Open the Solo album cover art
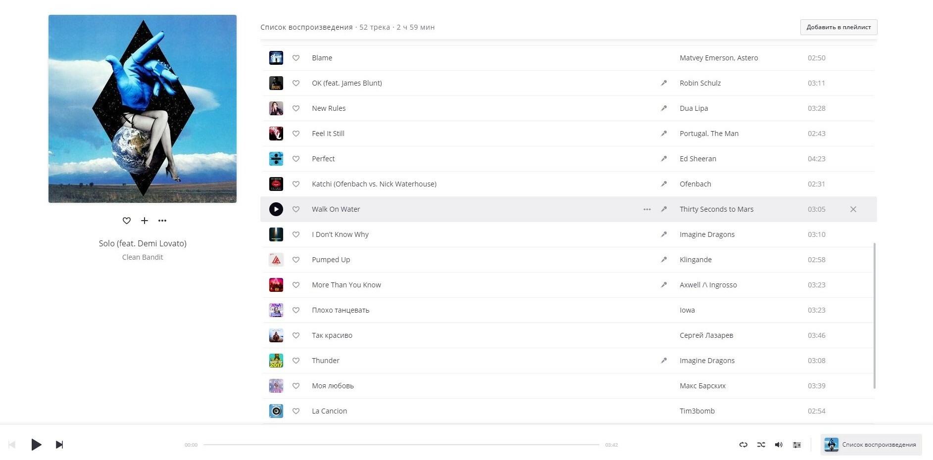 tap(143, 109)
